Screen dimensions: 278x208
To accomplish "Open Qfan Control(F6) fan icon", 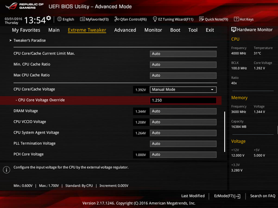I will click(117, 19).
